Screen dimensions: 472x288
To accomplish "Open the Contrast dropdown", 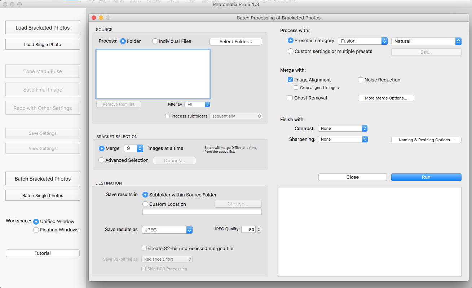I will 343,128.
